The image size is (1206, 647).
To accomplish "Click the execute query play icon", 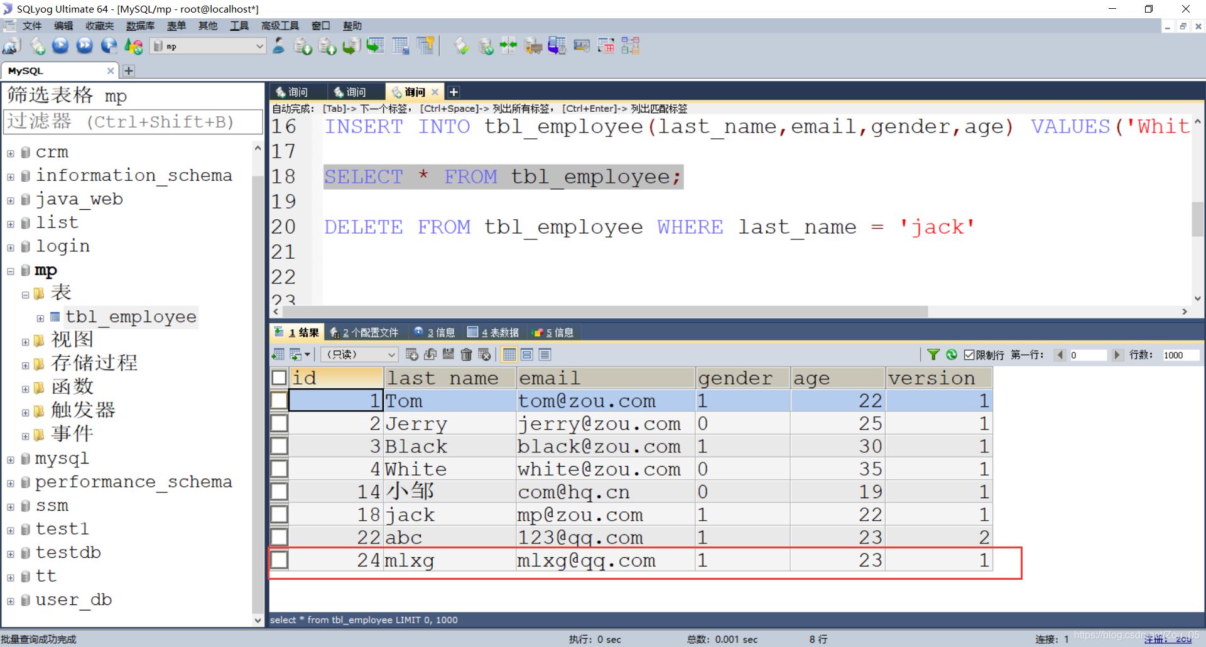I will coord(60,46).
